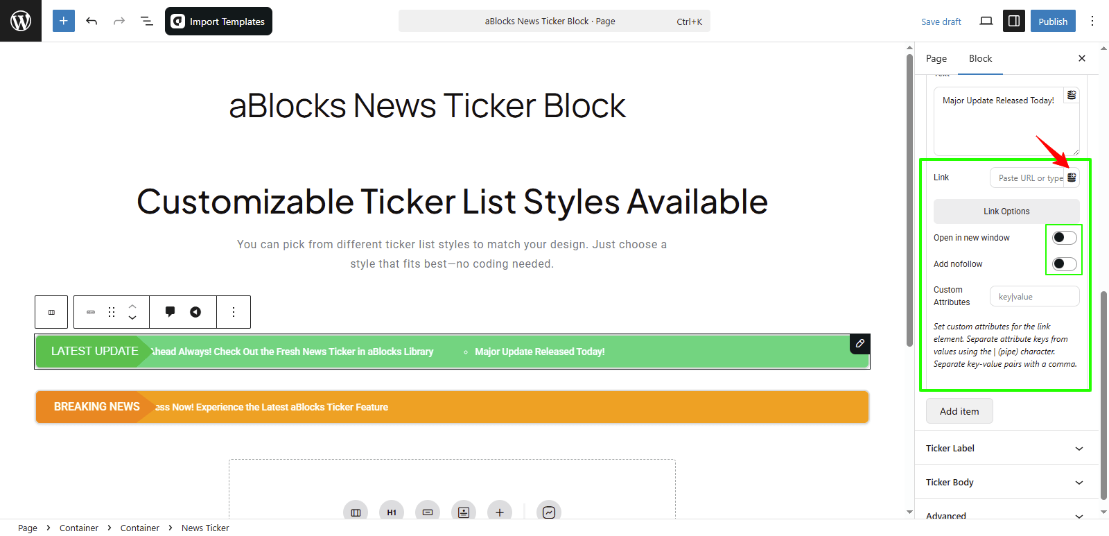Click the left arrow circle toolbar icon
Image resolution: width=1109 pixels, height=536 pixels.
[195, 312]
